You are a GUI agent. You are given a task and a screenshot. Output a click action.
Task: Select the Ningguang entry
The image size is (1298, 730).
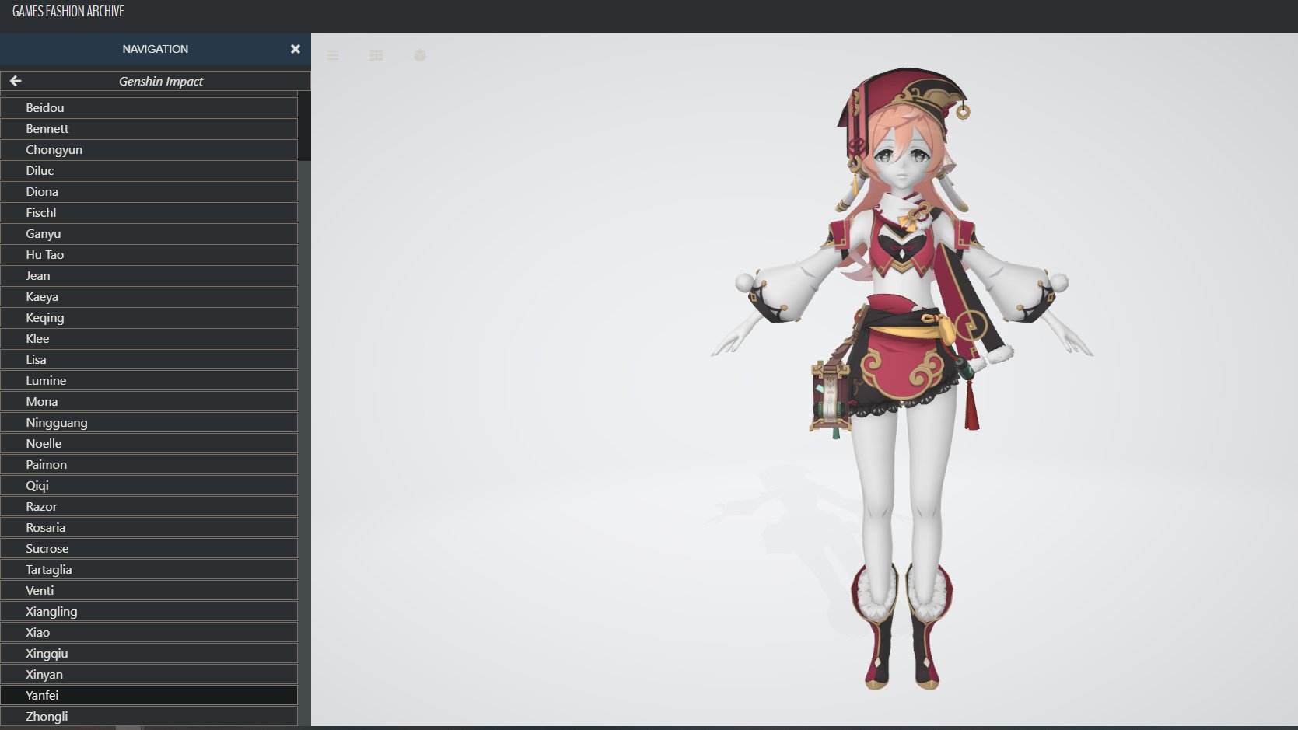click(149, 422)
